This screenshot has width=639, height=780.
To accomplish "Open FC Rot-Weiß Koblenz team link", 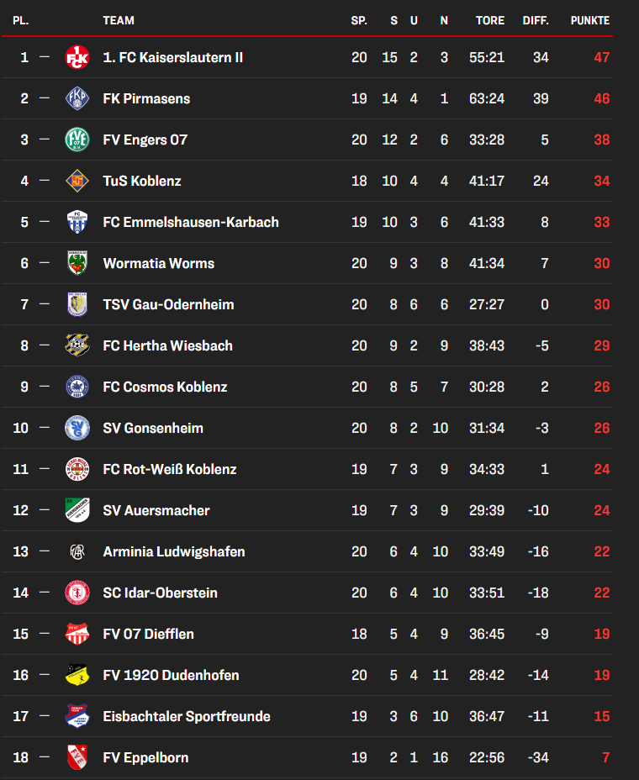I will point(170,469).
